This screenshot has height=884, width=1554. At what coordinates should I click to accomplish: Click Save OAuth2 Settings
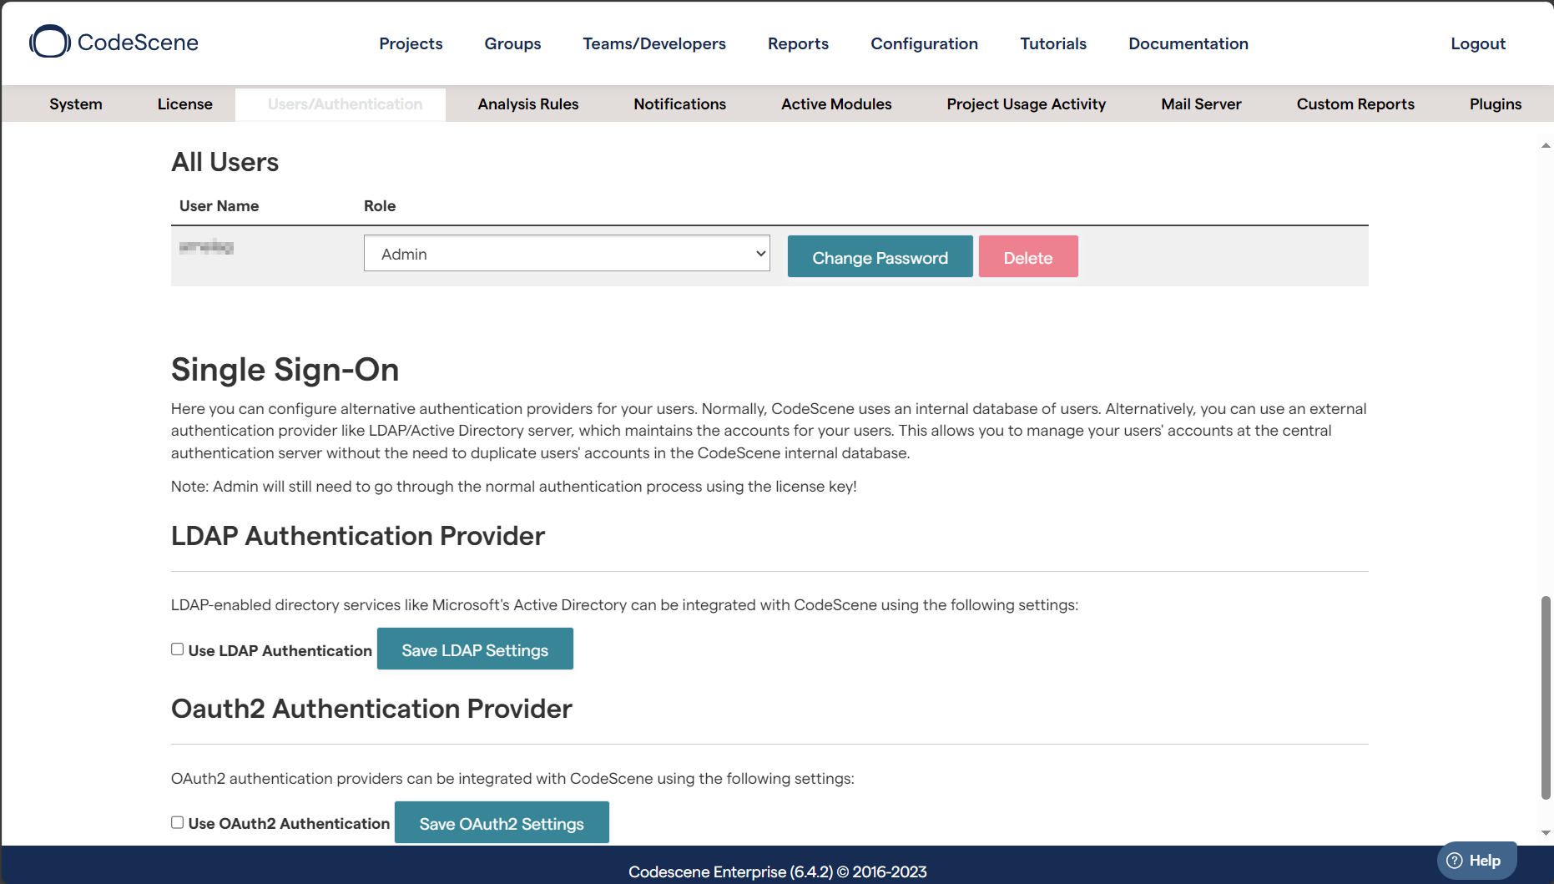tap(502, 823)
